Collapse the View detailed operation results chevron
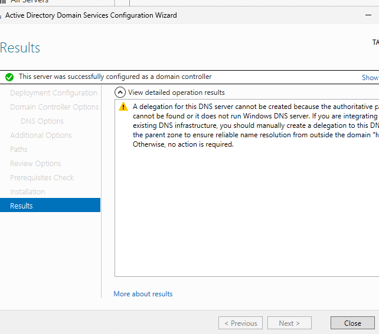This screenshot has height=334, width=379. [x=120, y=92]
